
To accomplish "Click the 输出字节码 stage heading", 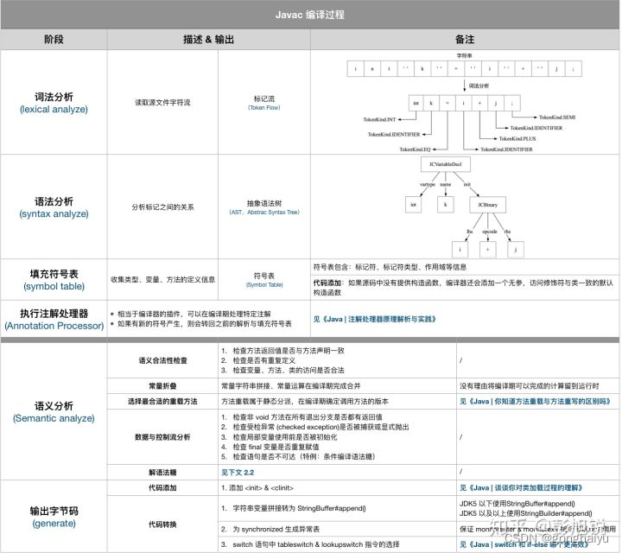I will (54, 511).
